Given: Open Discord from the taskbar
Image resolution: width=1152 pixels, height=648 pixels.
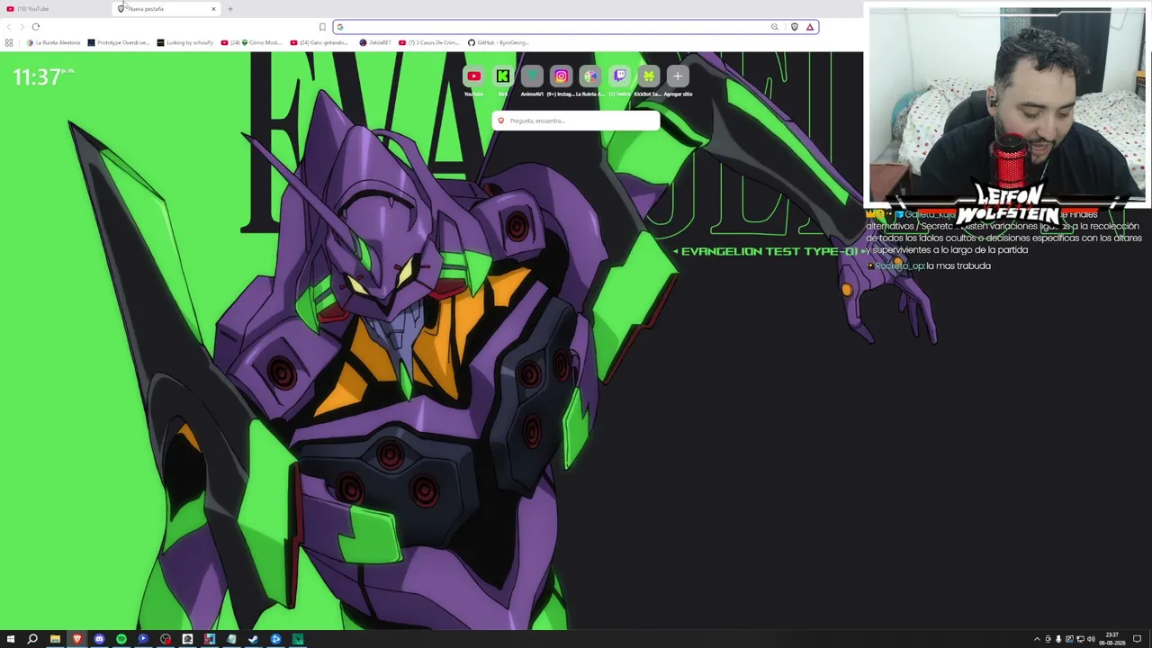Looking at the screenshot, I should point(99,639).
